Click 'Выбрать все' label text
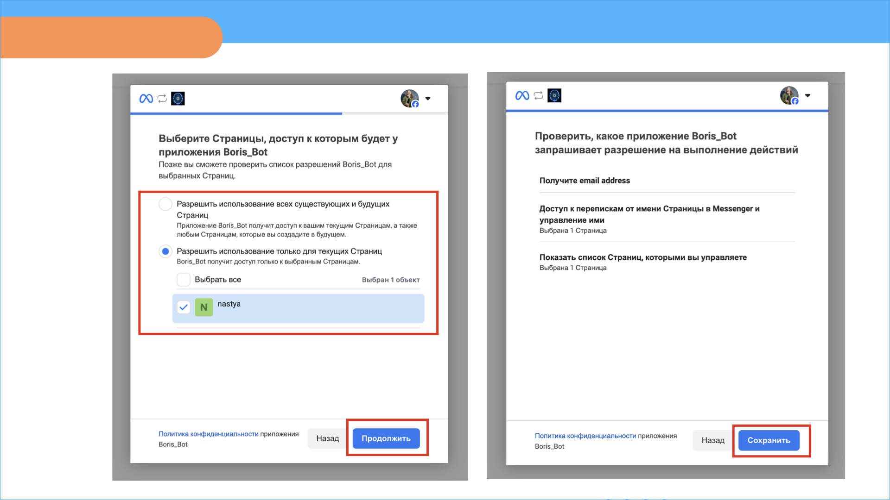 tap(218, 280)
